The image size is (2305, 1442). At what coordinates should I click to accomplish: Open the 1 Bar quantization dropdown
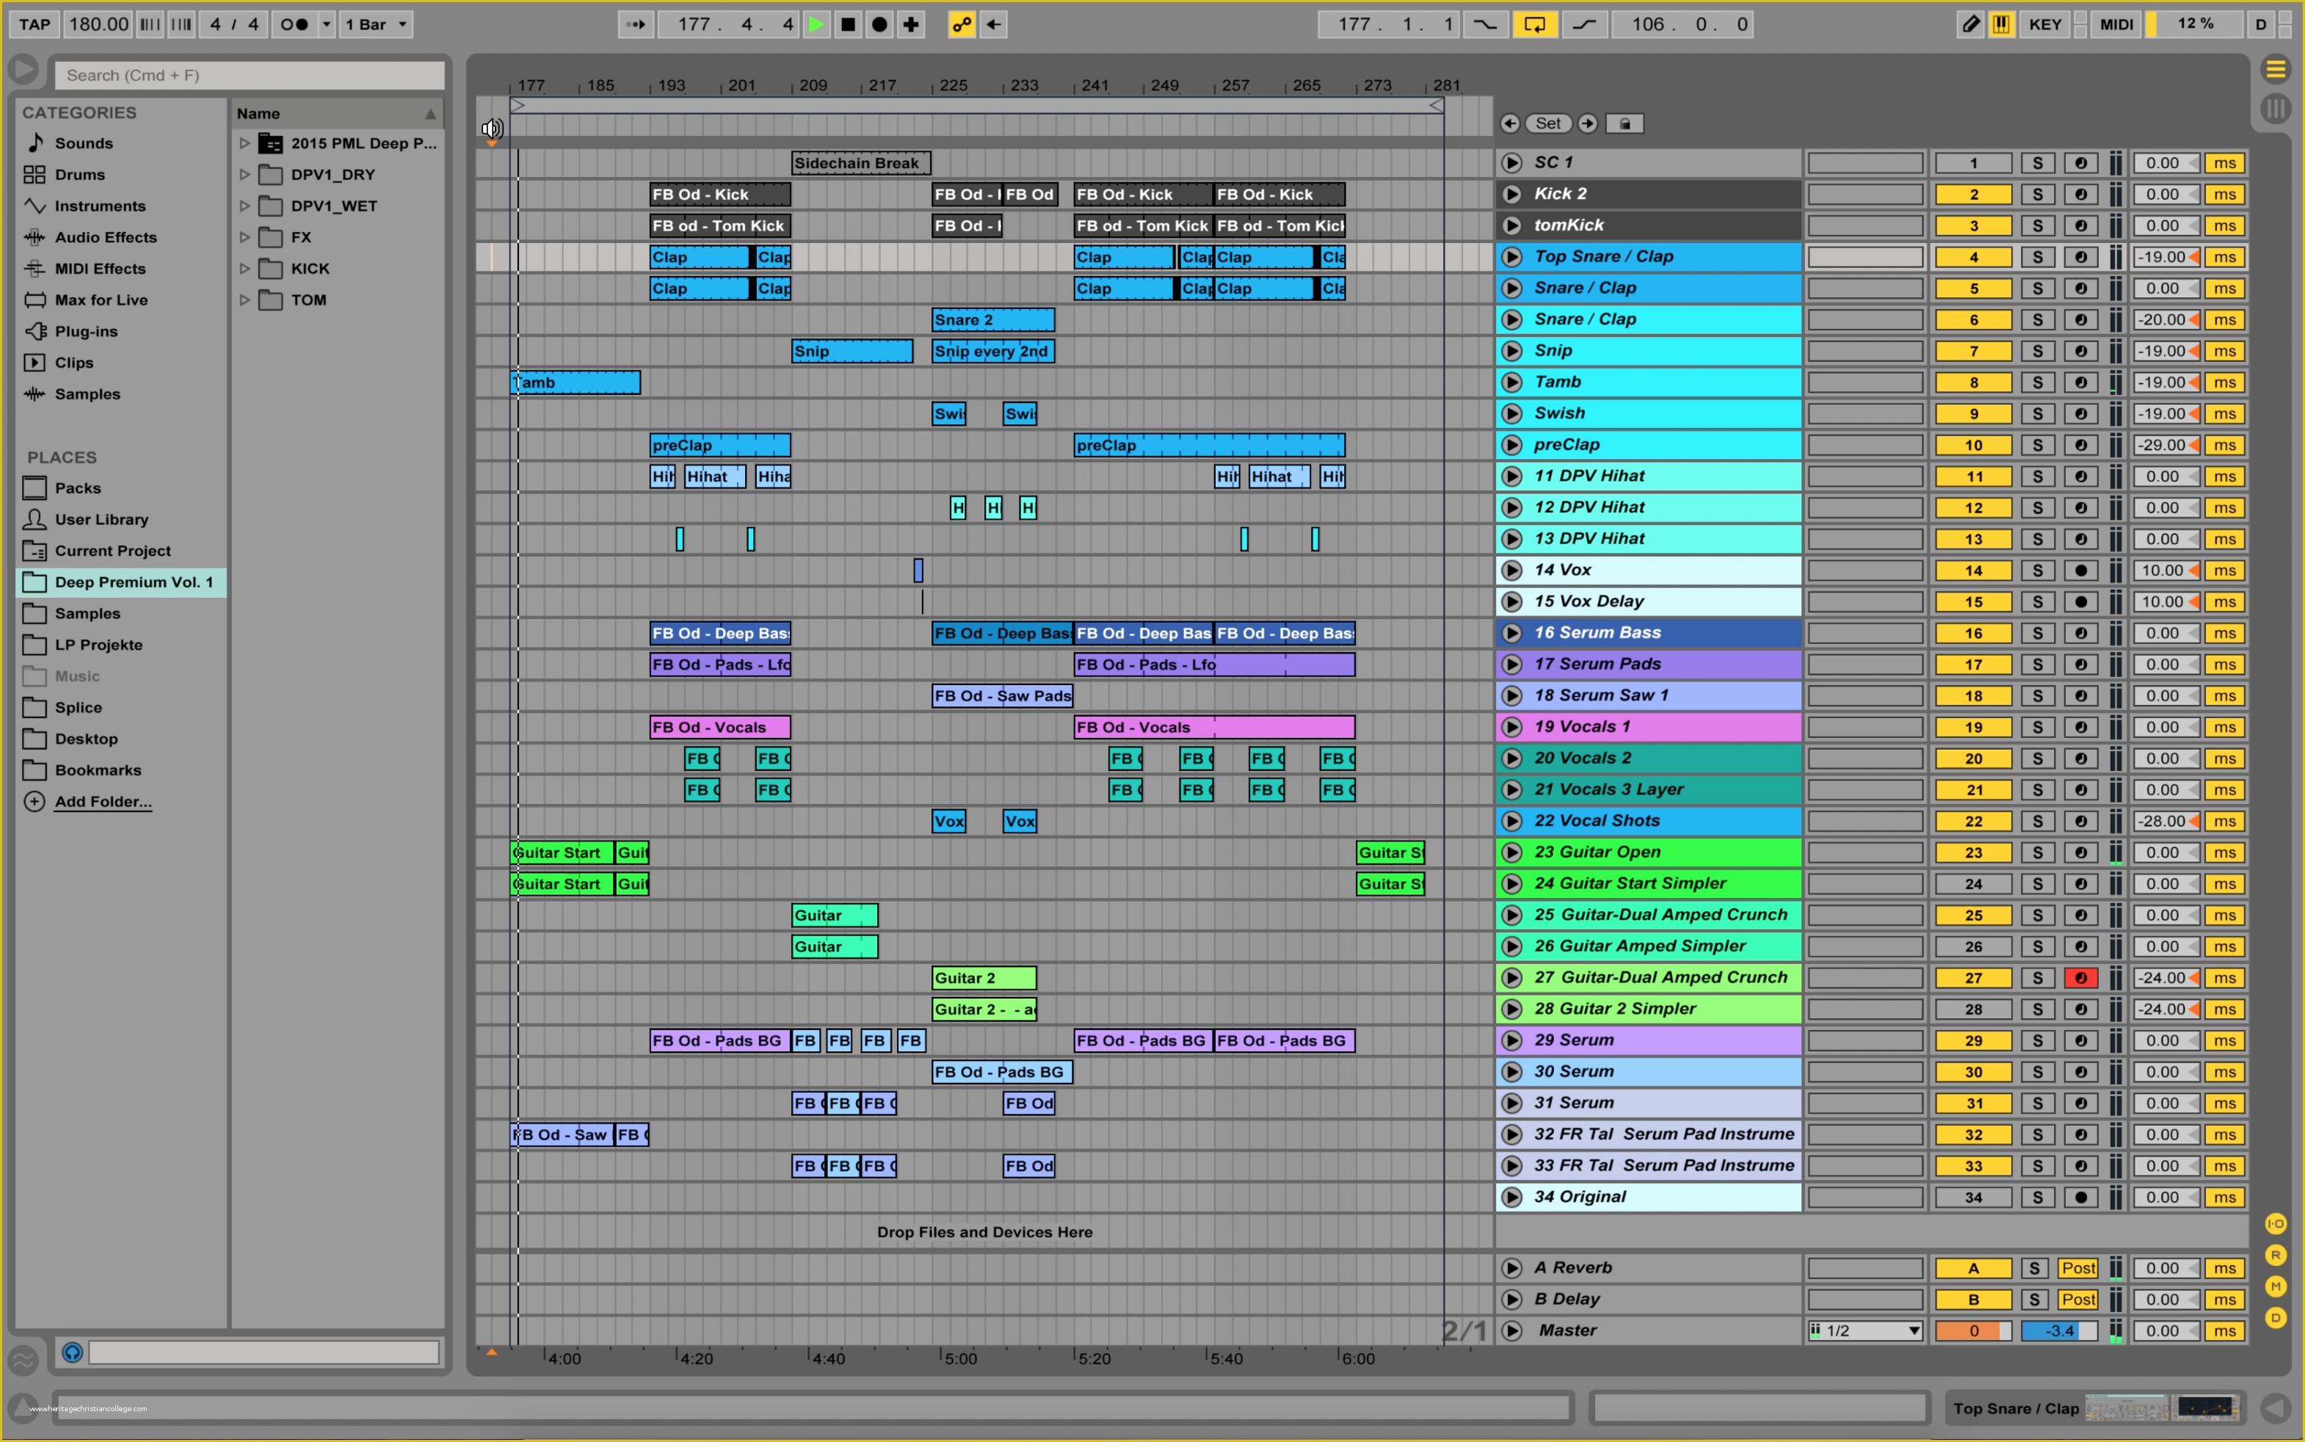(x=377, y=25)
